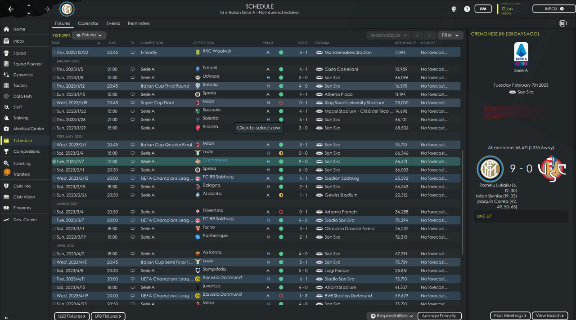Untick the selected Cremonese row check circle

tap(54, 161)
